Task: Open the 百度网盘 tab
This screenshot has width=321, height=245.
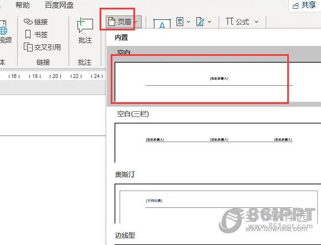Action: click(59, 5)
